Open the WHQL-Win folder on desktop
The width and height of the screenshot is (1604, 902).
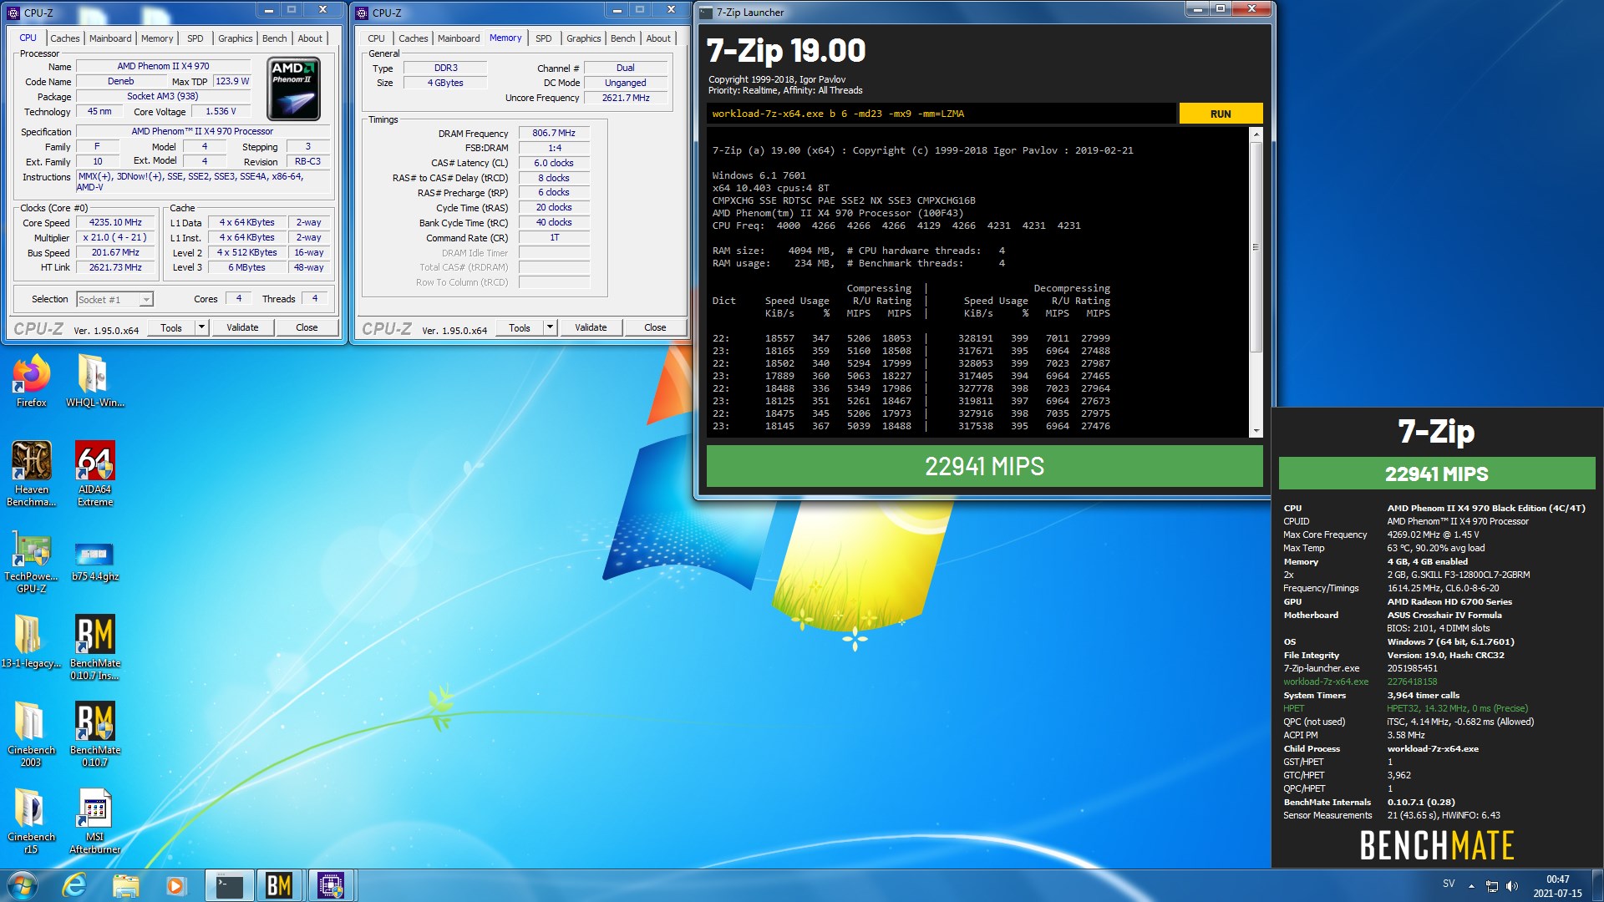[x=94, y=381]
